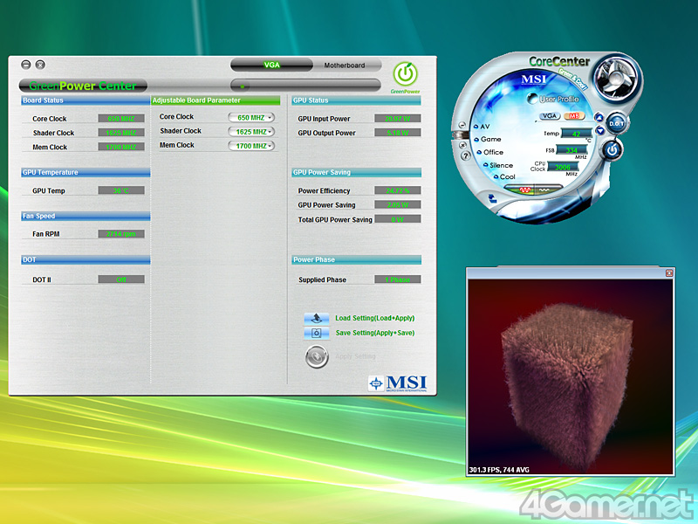Click the MSI logo in GreenPower Center

(x=398, y=383)
